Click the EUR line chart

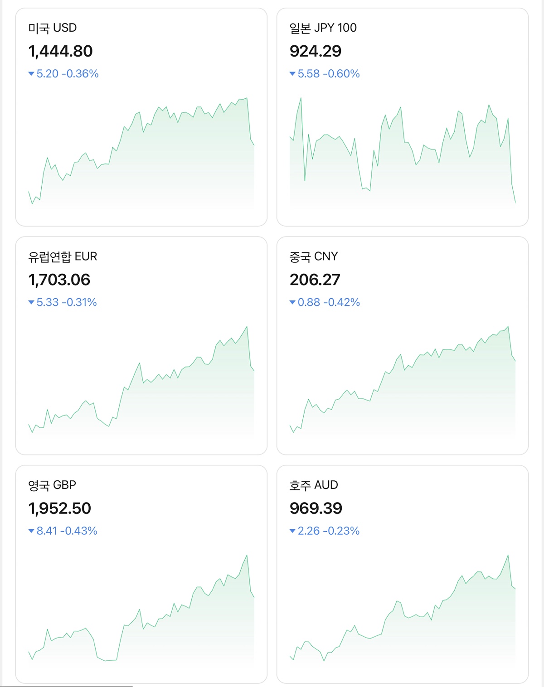pos(141,383)
